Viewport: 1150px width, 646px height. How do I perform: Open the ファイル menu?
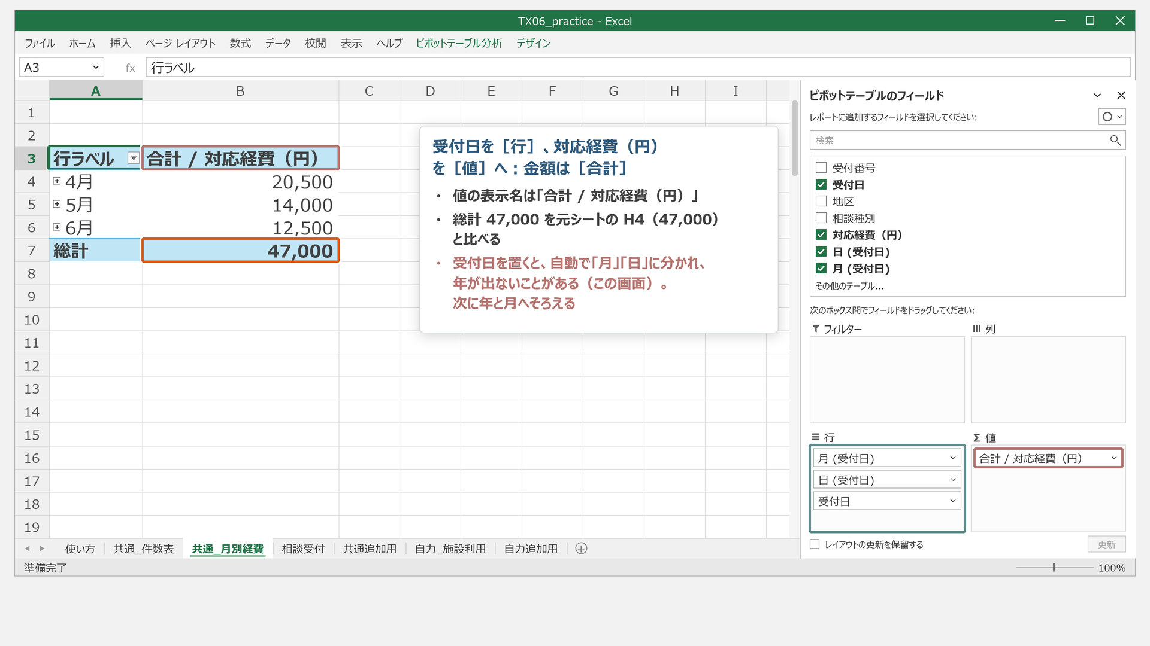tap(40, 43)
